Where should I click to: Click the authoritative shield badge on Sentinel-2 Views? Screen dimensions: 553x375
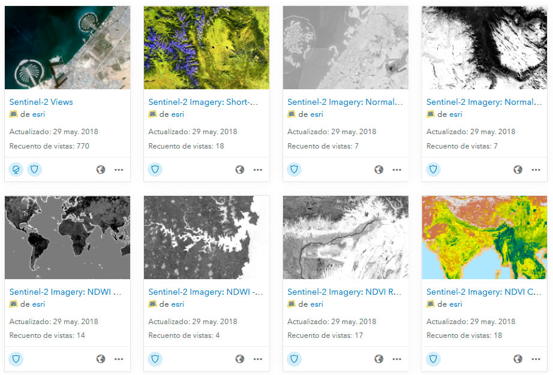[34, 170]
